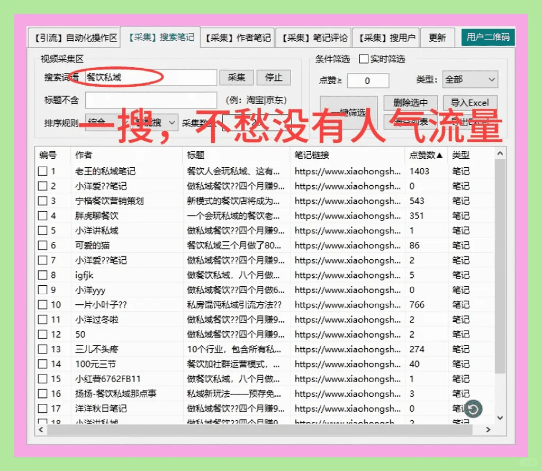The height and width of the screenshot is (471, 542).
Task: Switch to the 【采集】作者笔记 tab
Action: point(237,38)
